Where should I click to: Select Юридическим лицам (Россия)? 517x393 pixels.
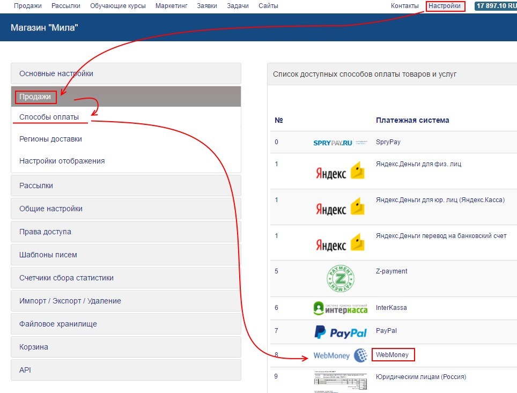[x=421, y=377]
